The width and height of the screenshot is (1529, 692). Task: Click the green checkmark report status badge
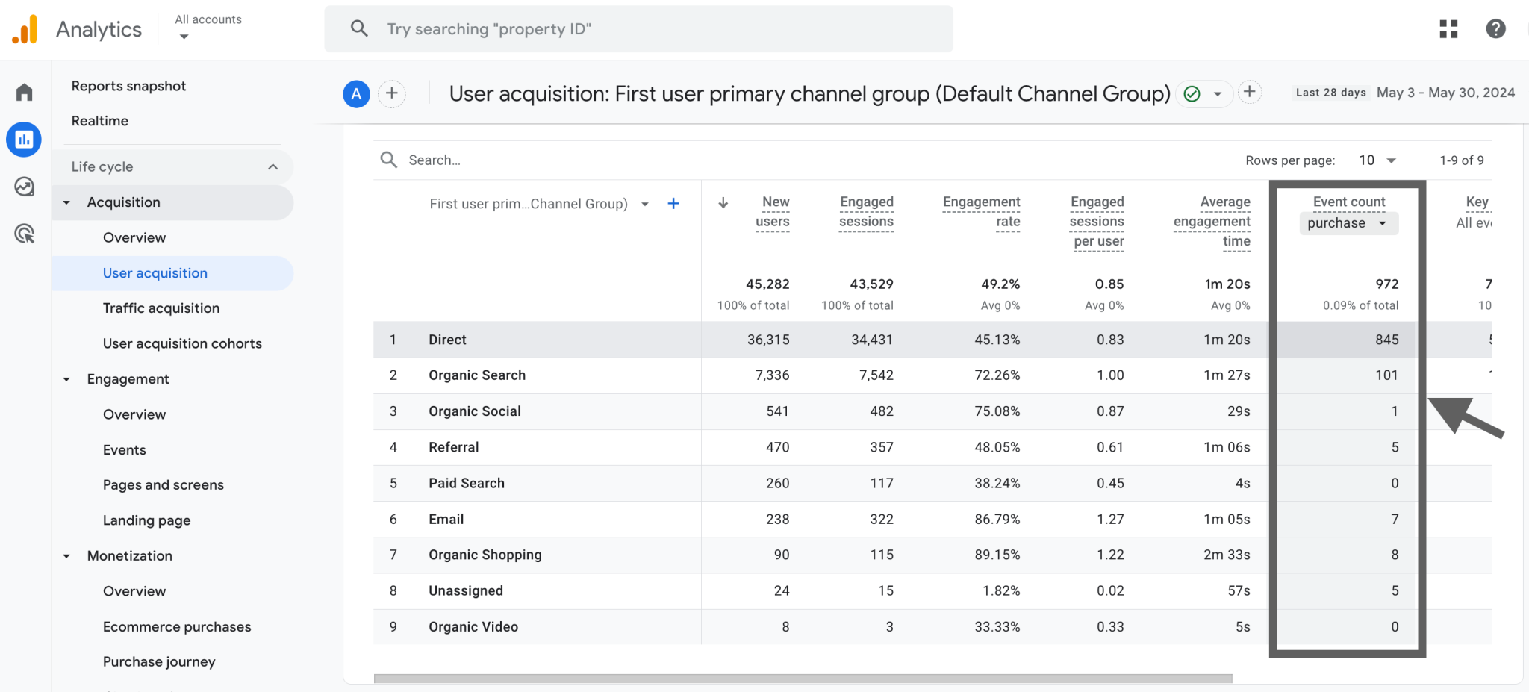pyautogui.click(x=1192, y=93)
